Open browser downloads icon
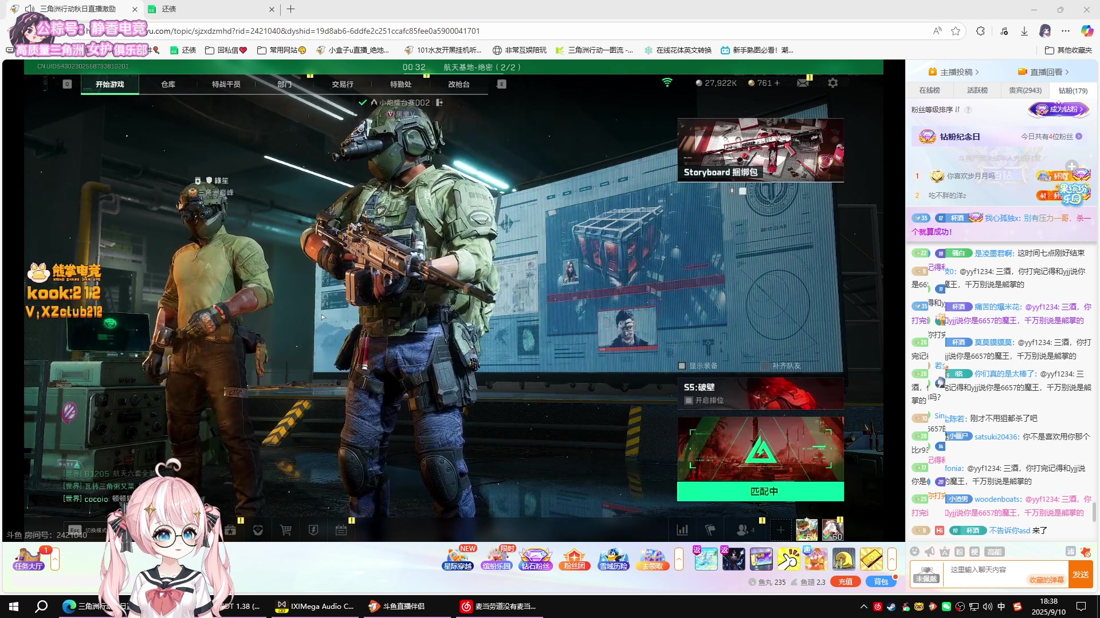The image size is (1100, 618). (x=1024, y=31)
